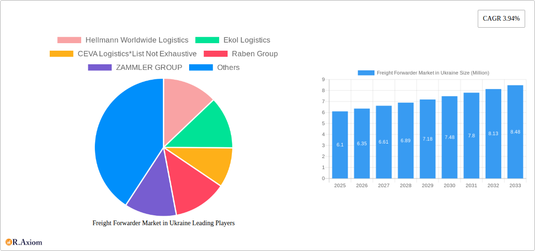This screenshot has width=535, height=251.
Task: Click the Ekol Logistics green legend swatch
Action: pos(207,40)
